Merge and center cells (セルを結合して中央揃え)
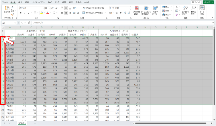This screenshot has height=126, width=216. point(93,13)
